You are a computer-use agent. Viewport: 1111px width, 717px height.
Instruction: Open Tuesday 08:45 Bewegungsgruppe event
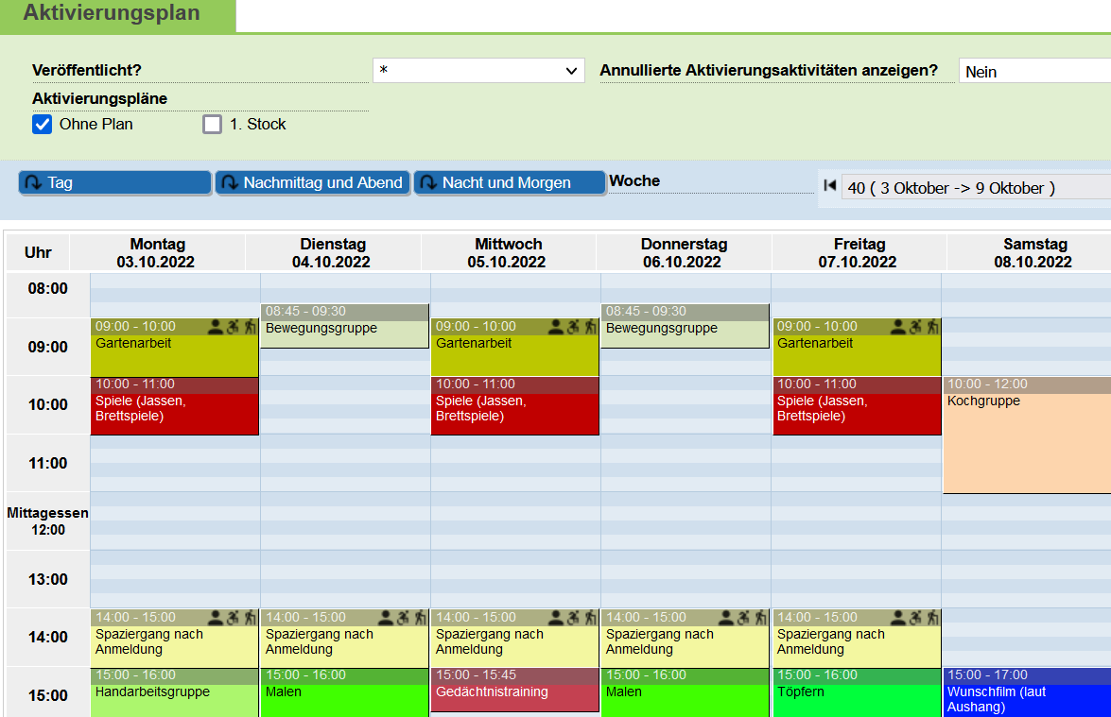tap(345, 326)
